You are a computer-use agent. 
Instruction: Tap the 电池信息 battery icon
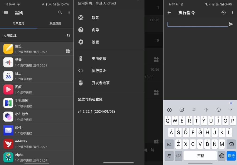81,59
